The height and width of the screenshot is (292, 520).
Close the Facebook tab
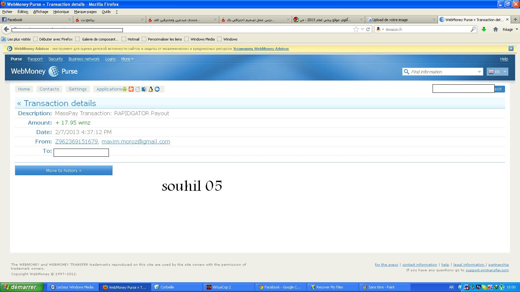(69, 19)
